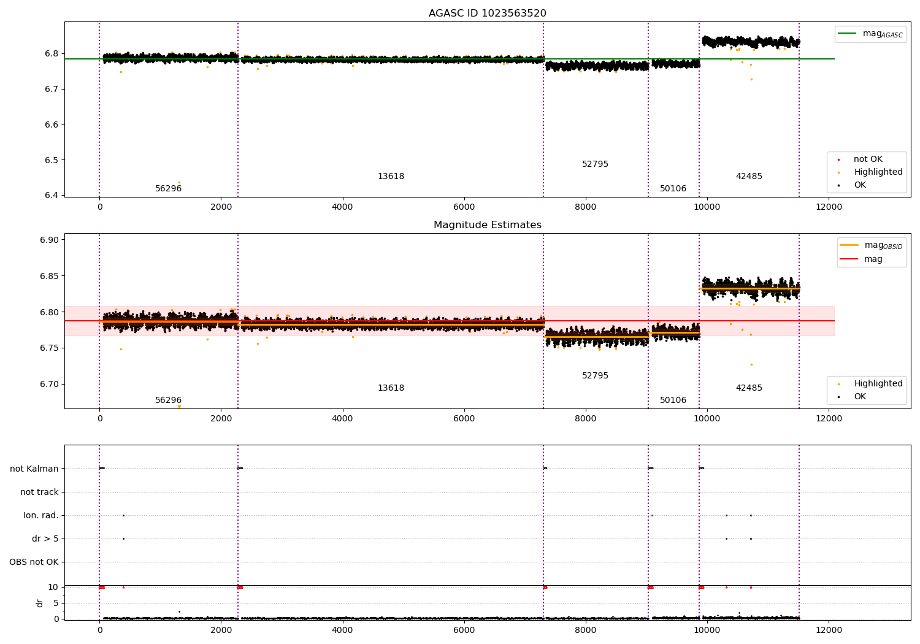
Task: Click the 6.70 y-axis tick label
Action: [x=49, y=385]
